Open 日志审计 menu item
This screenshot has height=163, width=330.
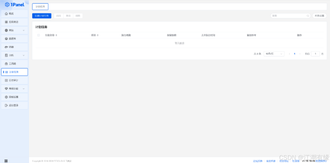14,80
